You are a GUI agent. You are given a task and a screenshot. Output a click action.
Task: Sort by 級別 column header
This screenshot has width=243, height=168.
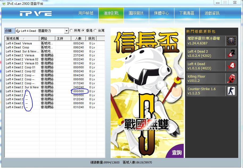point(91,38)
